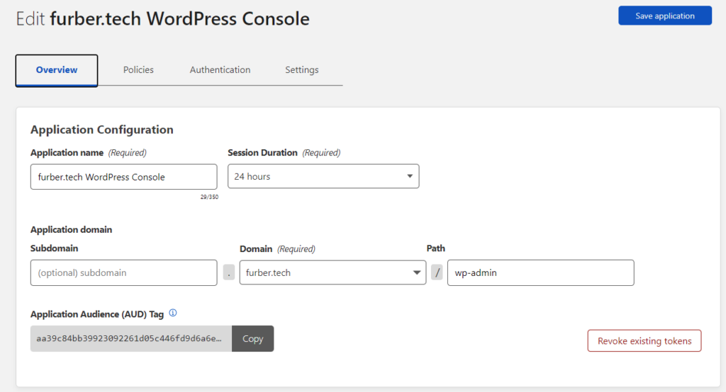This screenshot has height=392, width=726.
Task: Expand the Session Duration dropdown
Action: (x=323, y=176)
